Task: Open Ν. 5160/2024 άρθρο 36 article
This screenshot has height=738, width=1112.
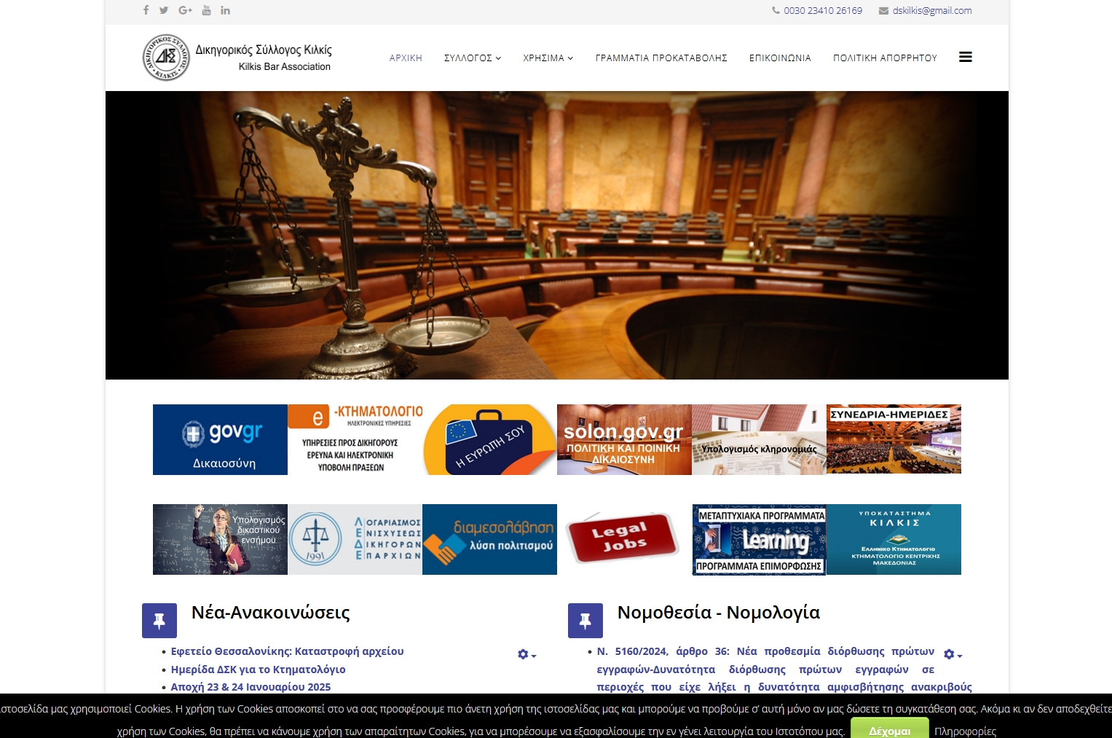Action: (x=784, y=670)
